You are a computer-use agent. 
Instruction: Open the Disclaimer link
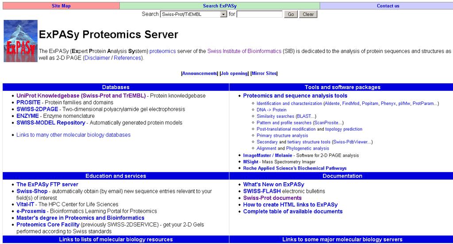(97, 58)
